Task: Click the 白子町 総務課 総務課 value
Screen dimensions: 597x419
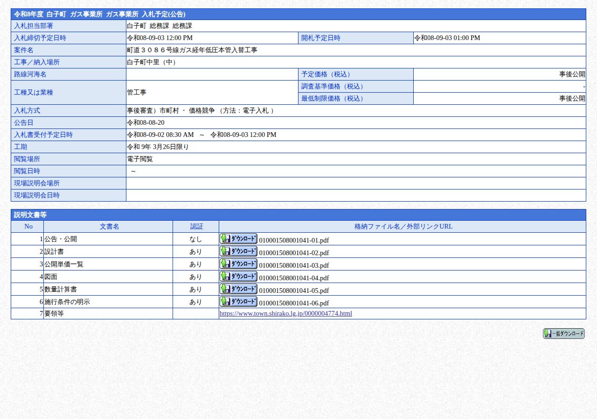Action: 160,26
